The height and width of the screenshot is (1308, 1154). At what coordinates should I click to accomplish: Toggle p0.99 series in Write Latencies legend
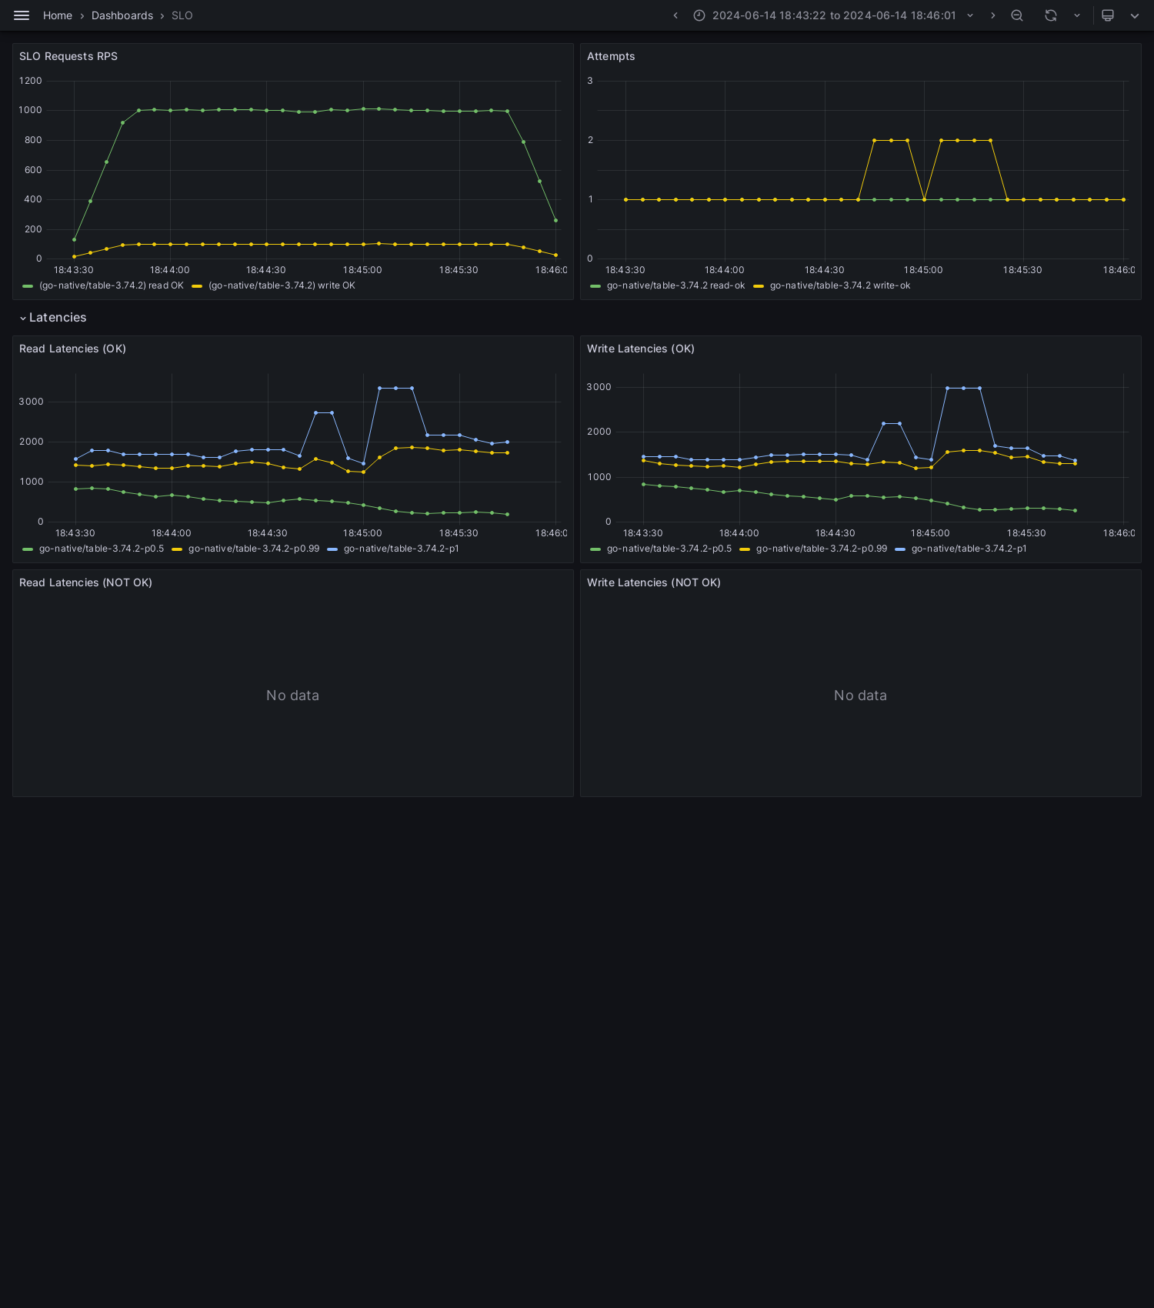click(822, 549)
